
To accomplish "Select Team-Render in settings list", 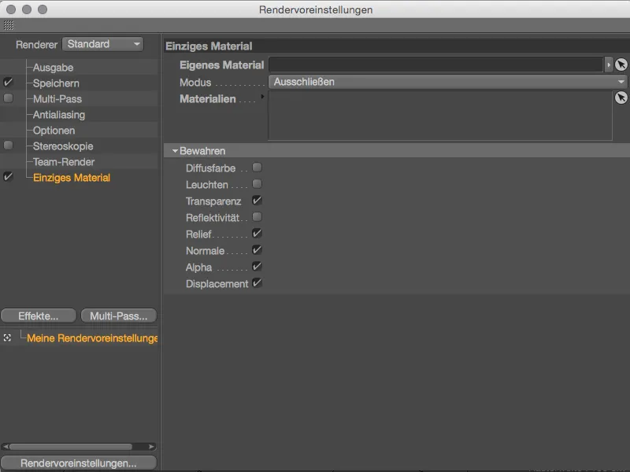I will (x=64, y=162).
